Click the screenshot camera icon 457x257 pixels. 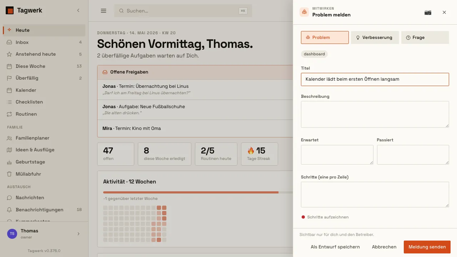[x=428, y=12]
